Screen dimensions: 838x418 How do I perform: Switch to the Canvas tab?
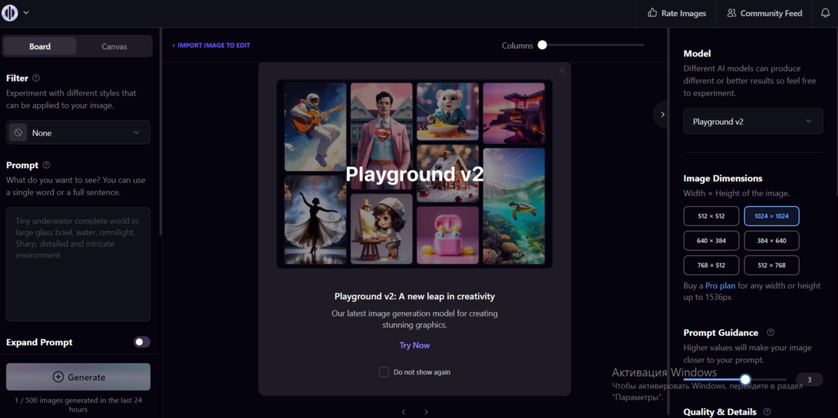[115, 47]
